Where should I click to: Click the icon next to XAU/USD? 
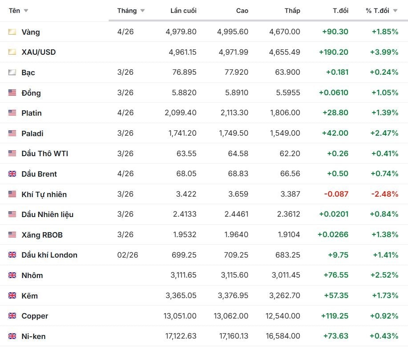pos(12,52)
